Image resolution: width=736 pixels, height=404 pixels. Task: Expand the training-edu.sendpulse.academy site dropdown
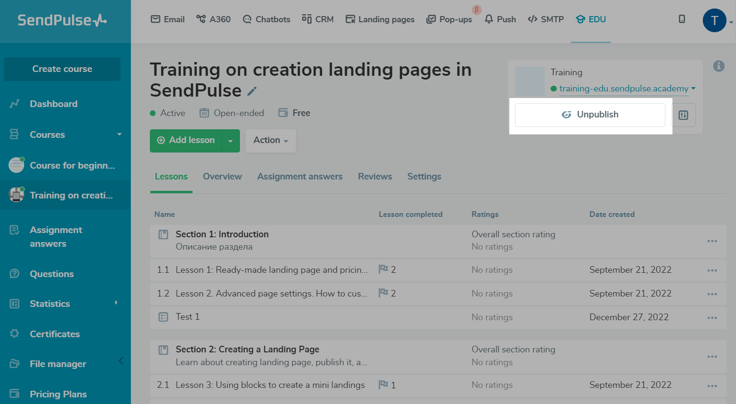click(693, 89)
